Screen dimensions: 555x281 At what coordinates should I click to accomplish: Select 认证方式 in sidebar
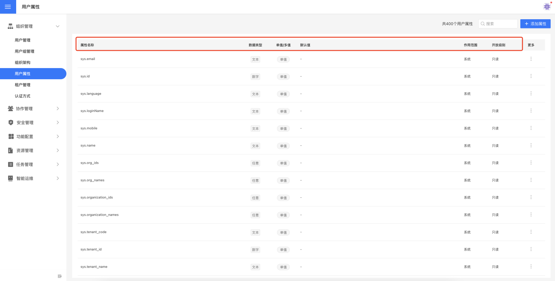pos(22,96)
